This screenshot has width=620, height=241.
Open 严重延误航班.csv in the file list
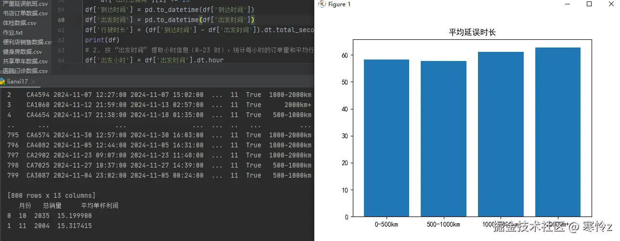click(25, 4)
